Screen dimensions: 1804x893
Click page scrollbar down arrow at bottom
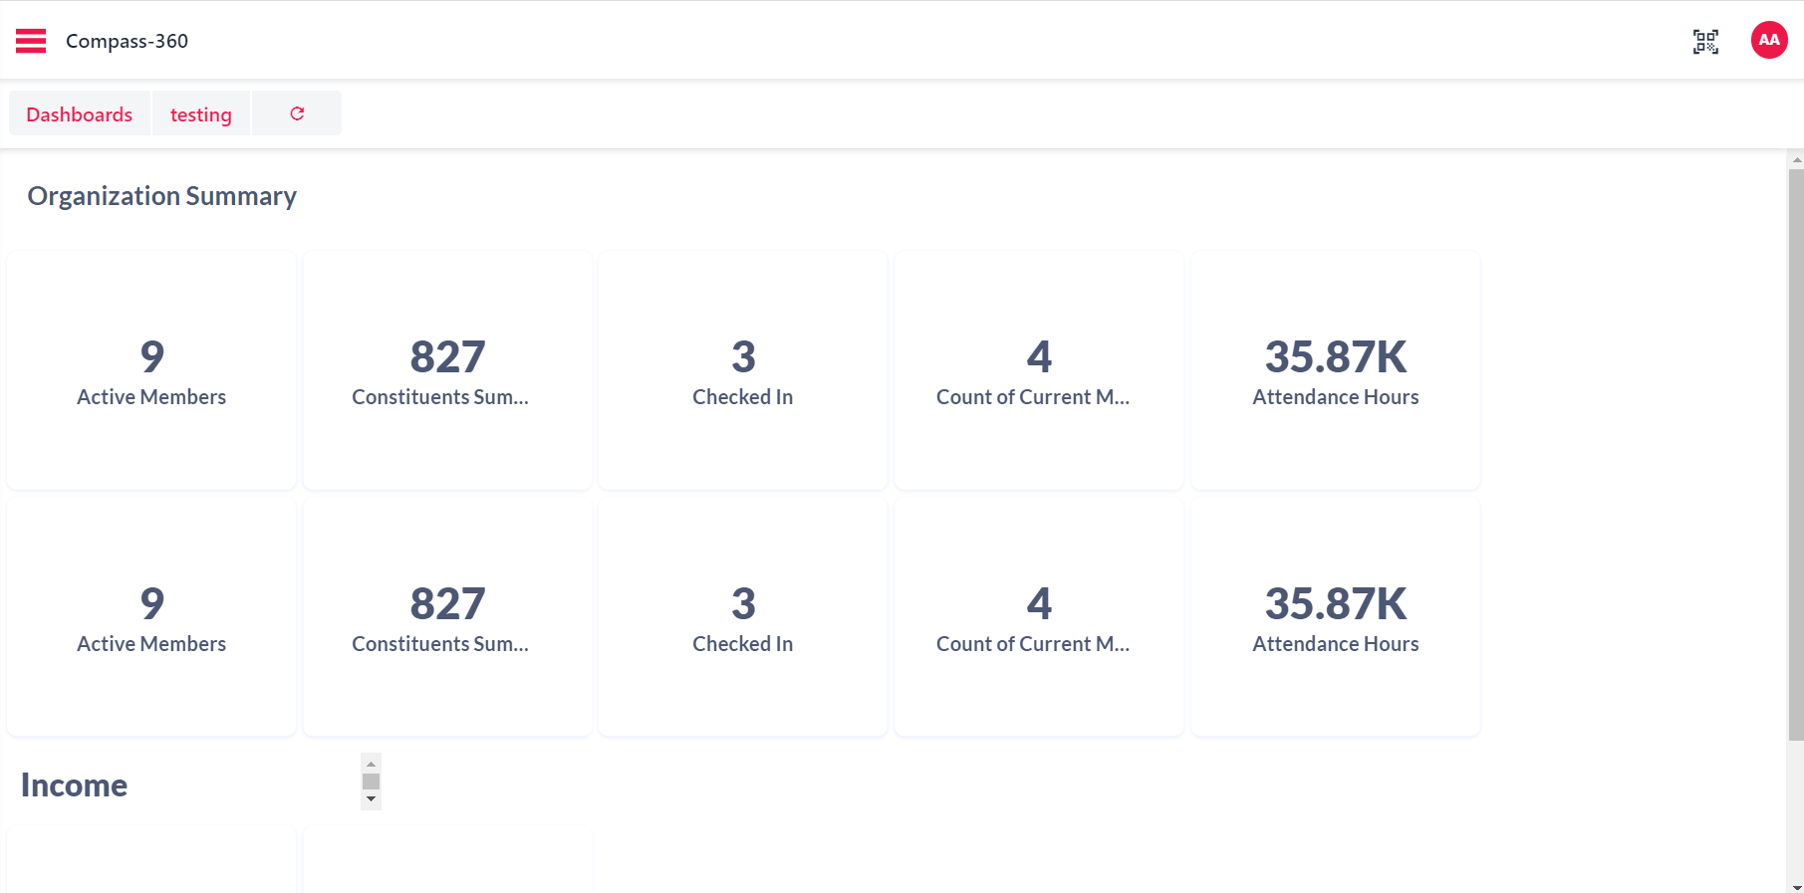click(1795, 886)
